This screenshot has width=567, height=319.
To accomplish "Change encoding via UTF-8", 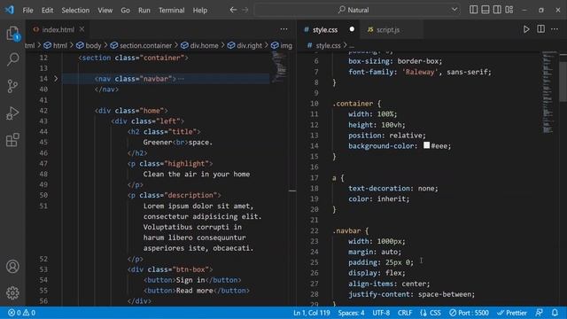I will tap(381, 313).
